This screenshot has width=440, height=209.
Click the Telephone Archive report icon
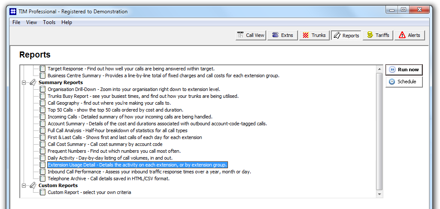click(x=42, y=179)
